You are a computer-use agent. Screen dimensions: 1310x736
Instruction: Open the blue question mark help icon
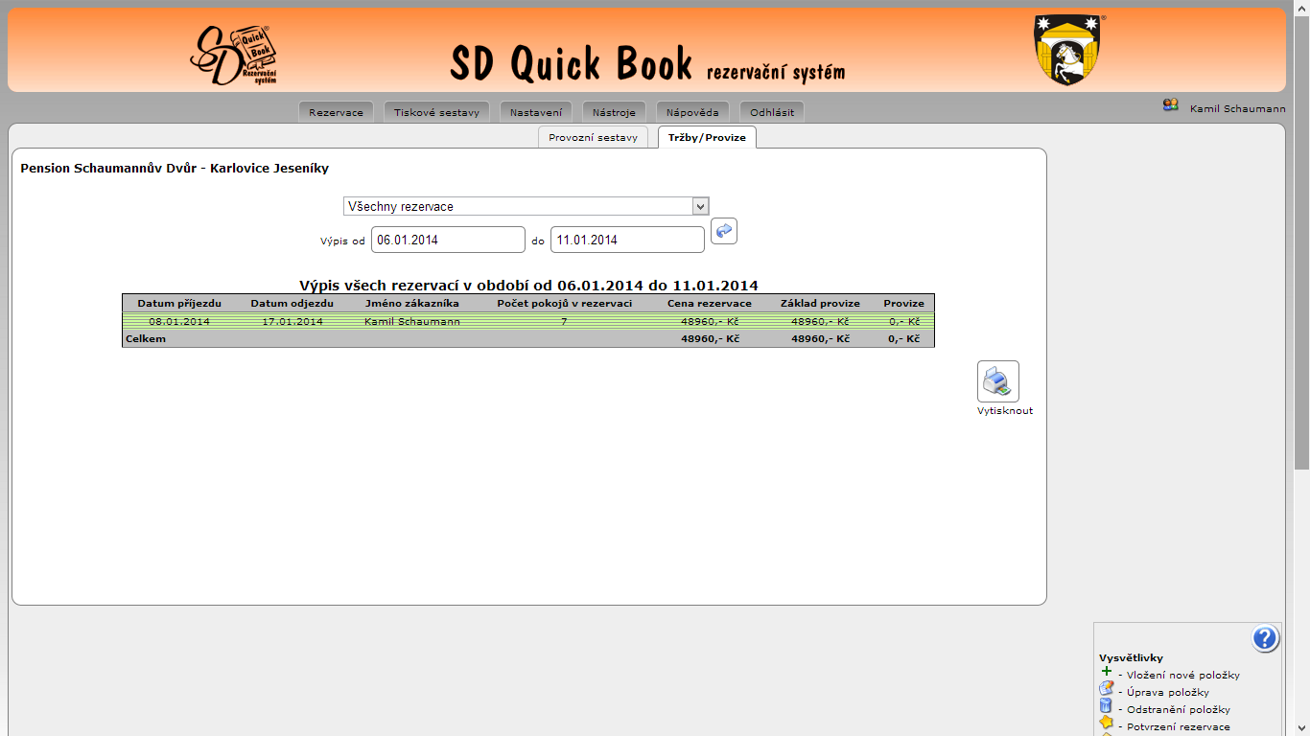[1265, 638]
